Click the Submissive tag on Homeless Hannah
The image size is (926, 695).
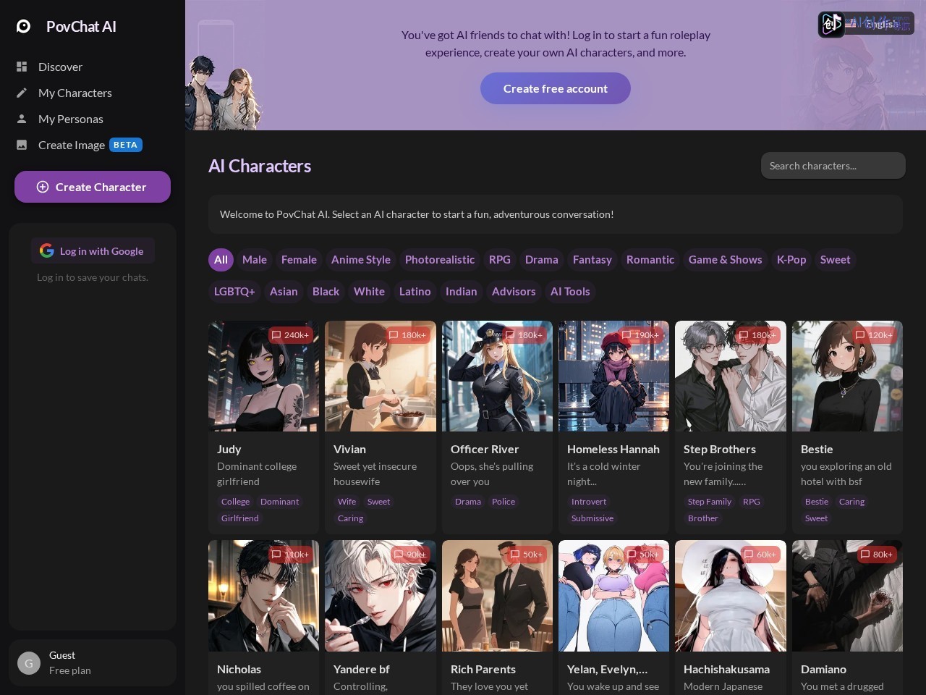[592, 518]
